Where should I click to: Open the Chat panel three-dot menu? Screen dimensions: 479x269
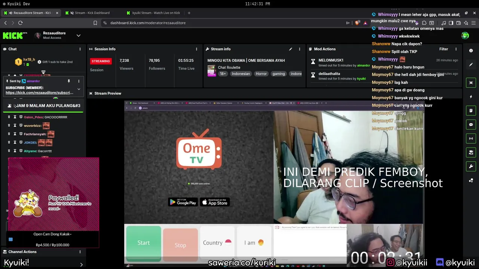coord(80,49)
